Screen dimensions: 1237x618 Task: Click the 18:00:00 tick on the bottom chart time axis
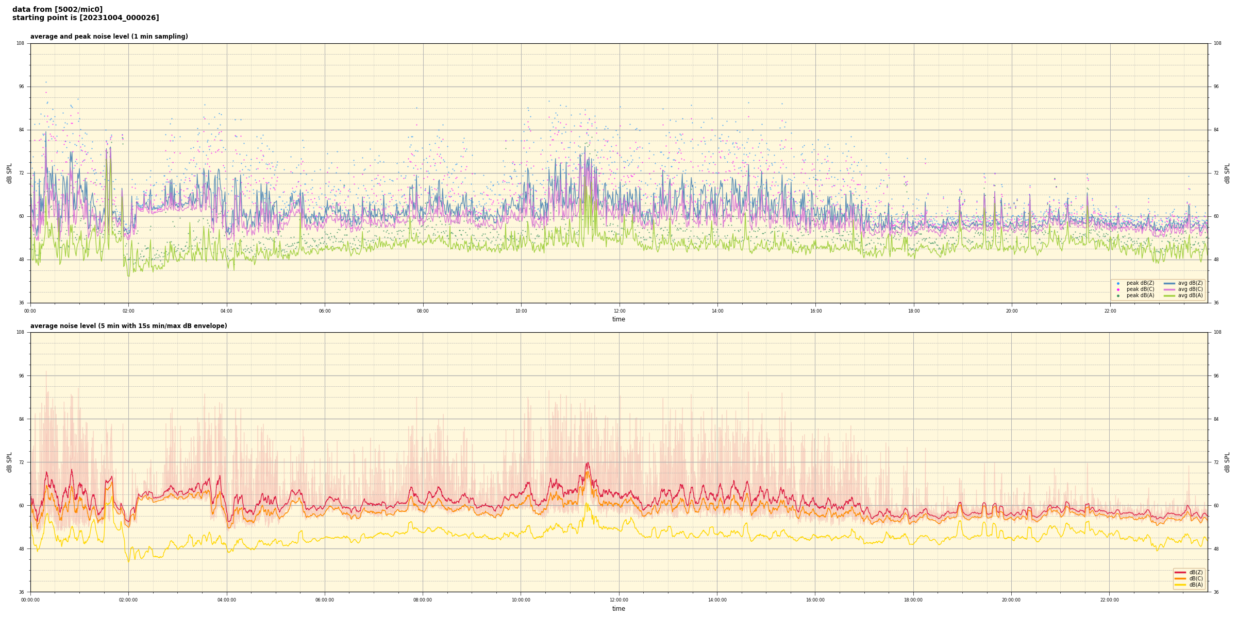[x=913, y=600]
